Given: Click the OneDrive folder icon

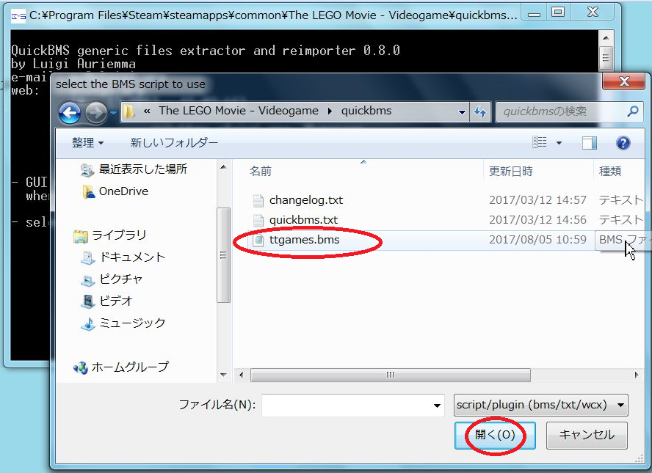Looking at the screenshot, I should pyautogui.click(x=88, y=191).
